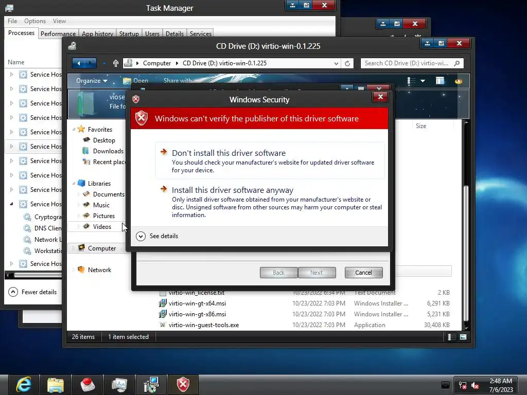Go back with the Explorer back arrow
Viewport: 527px width, 395px height.
(79, 63)
